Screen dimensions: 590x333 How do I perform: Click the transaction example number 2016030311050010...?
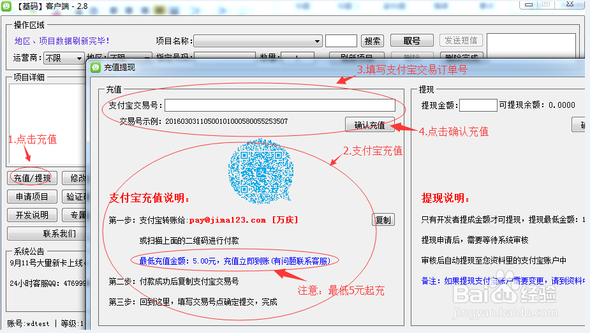226,121
